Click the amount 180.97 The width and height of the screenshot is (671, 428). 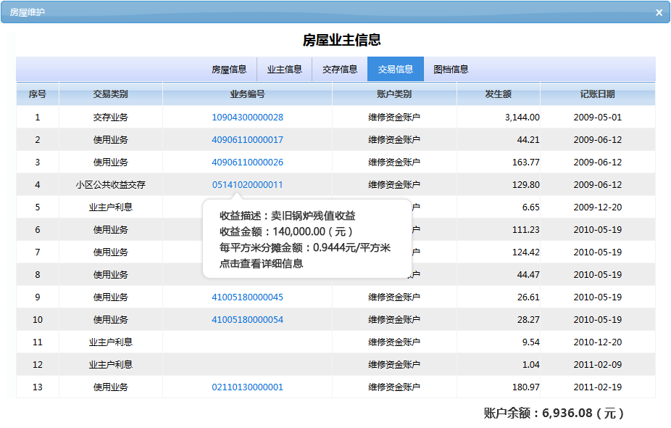[x=526, y=387]
